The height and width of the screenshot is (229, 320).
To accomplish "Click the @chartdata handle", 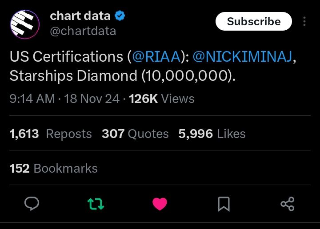I will 83,31.
